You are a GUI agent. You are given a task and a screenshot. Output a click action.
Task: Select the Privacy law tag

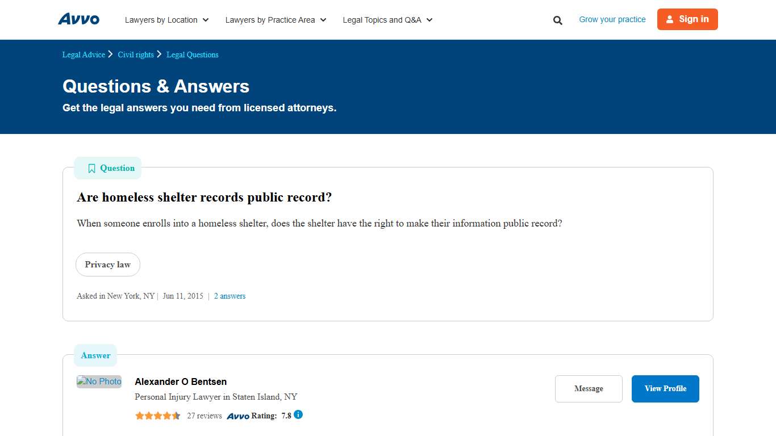click(x=107, y=265)
